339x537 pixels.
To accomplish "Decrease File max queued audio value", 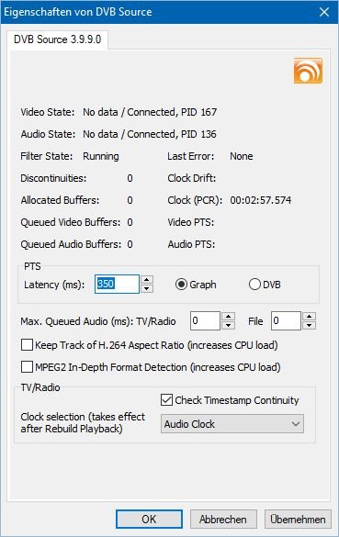I will [310, 325].
